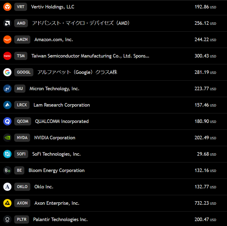This screenshot has width=227, height=226.
Task: Select the NVIDIA green logo icon
Action: point(7,138)
